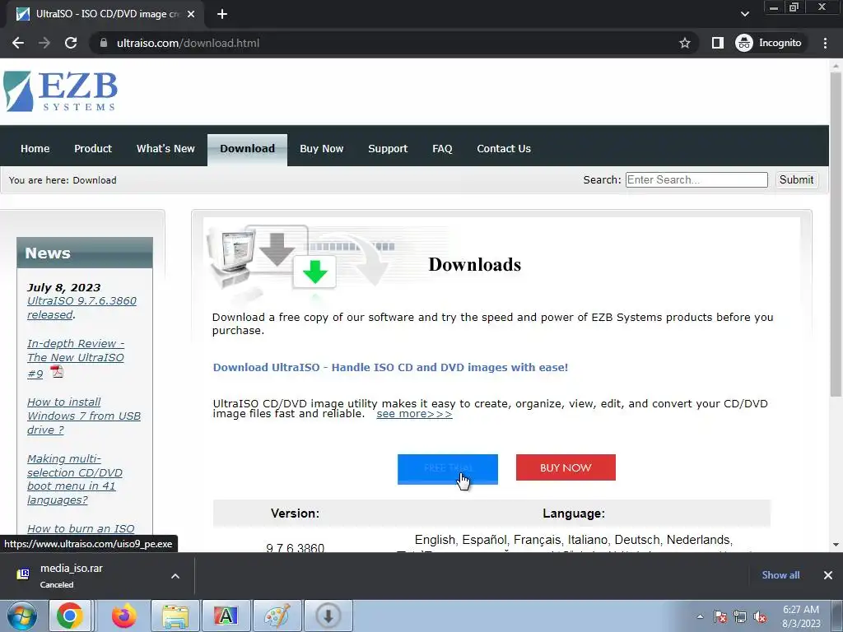Open the What's New page

pos(165,149)
